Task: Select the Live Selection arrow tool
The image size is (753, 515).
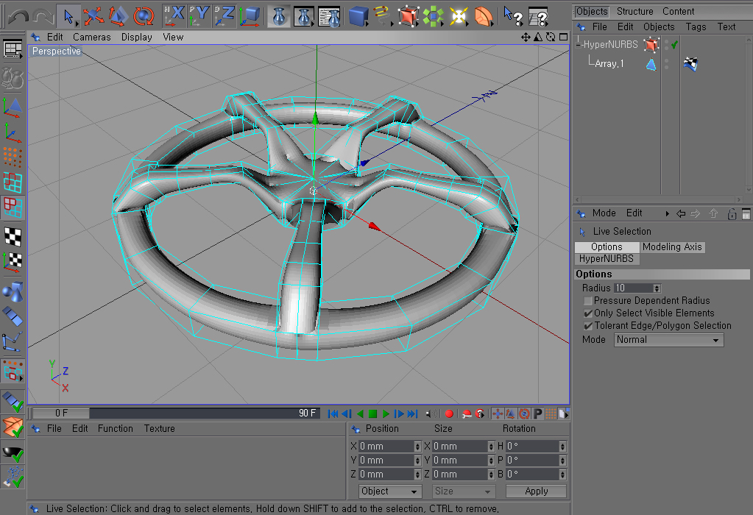Action: 68,16
